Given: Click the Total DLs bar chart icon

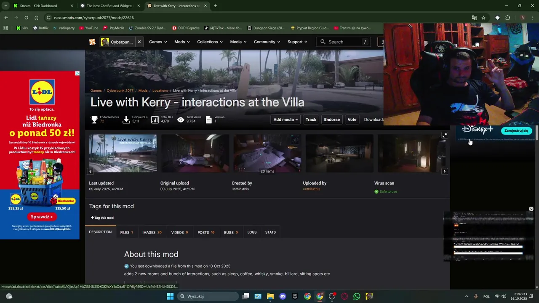Looking at the screenshot, I should (155, 120).
